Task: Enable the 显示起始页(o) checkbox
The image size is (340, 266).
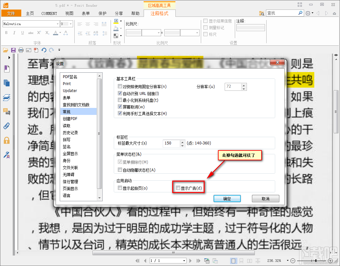Action: 120,188
